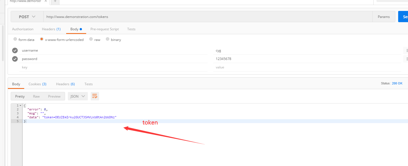Click the "msg" response line
Viewport: 408px width, 166px height.
(x=37, y=113)
